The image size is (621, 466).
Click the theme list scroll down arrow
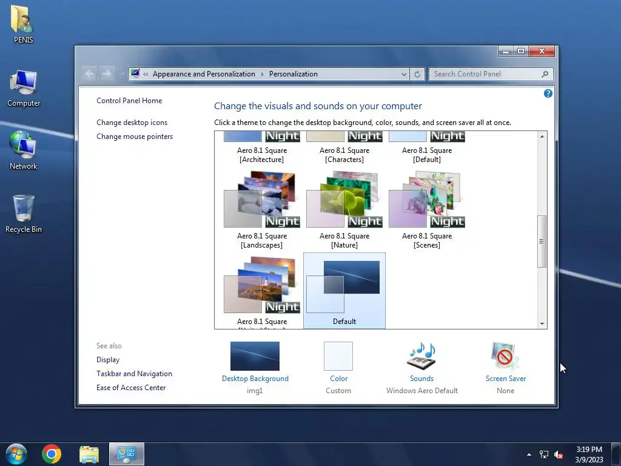[542, 324]
